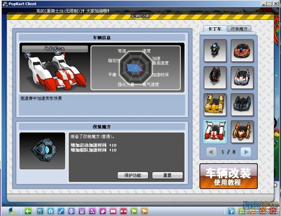The height and width of the screenshot is (216, 281).
Task: Open the wrench modification icon
Action: click(x=61, y=211)
